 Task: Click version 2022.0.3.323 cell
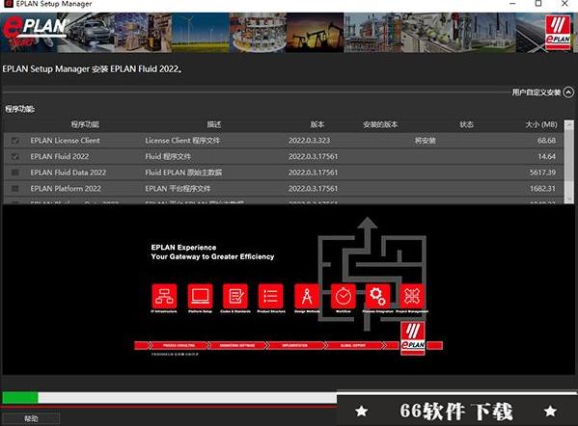pos(310,141)
